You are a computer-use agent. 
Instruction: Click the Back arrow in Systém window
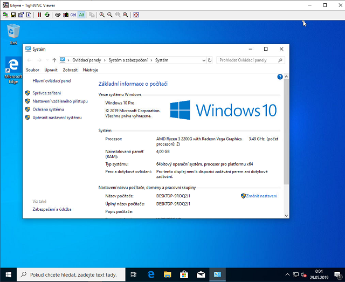29,60
